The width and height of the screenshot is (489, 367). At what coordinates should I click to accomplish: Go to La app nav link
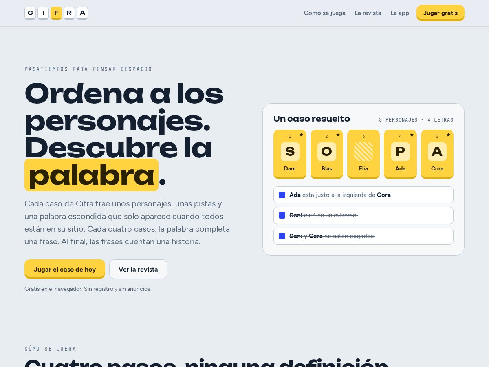pyautogui.click(x=400, y=13)
